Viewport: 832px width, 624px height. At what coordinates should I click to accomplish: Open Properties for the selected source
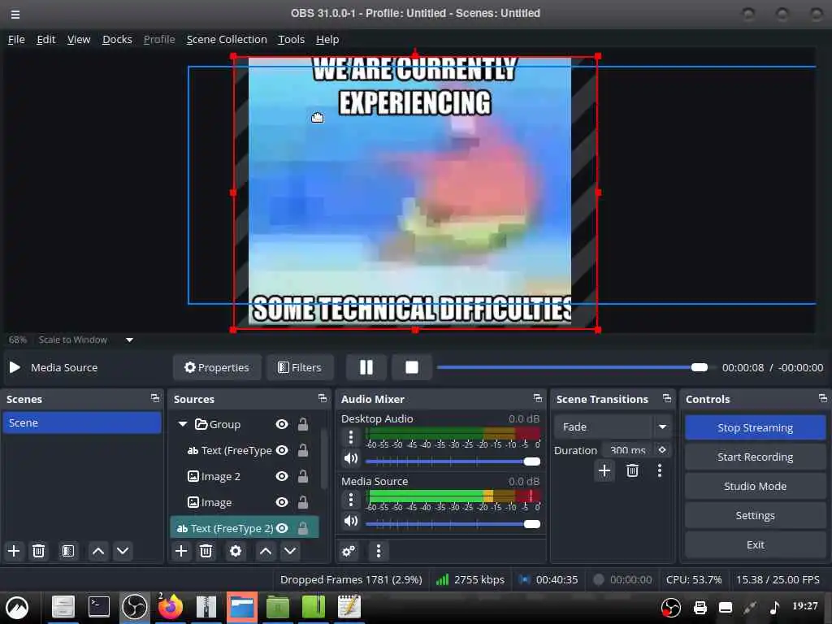point(216,367)
